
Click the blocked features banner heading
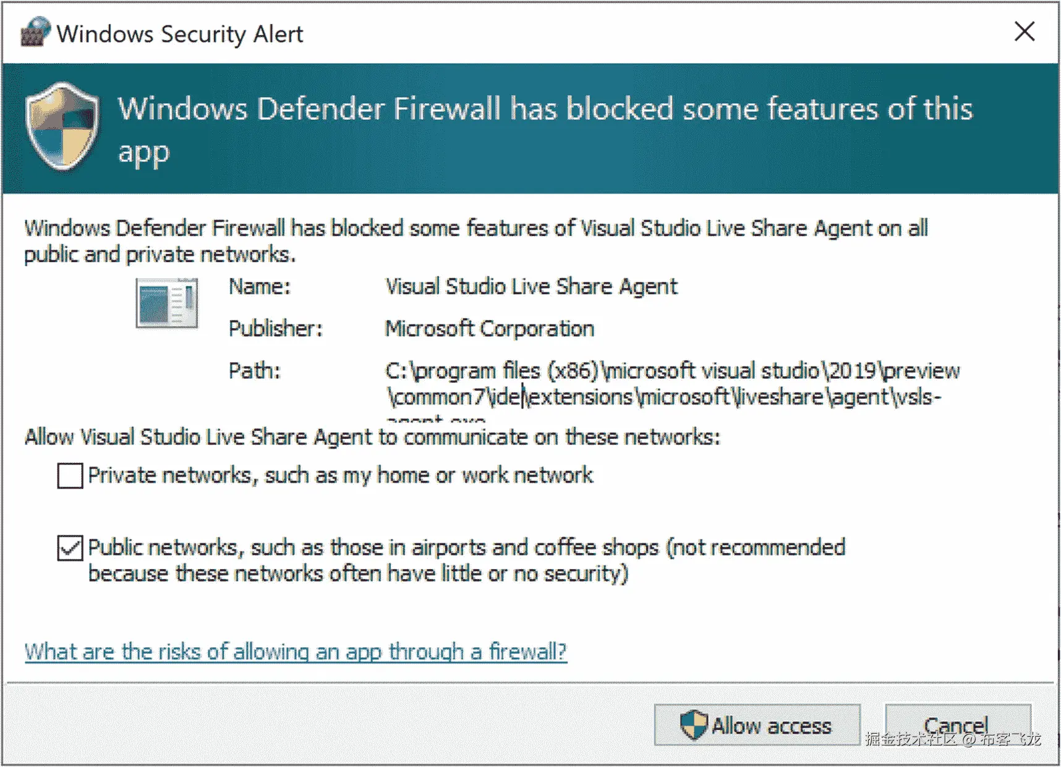pyautogui.click(x=544, y=109)
